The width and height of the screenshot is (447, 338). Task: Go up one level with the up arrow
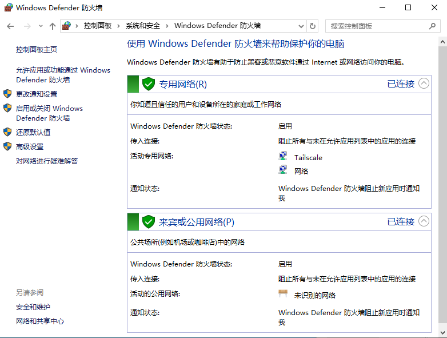click(53, 26)
